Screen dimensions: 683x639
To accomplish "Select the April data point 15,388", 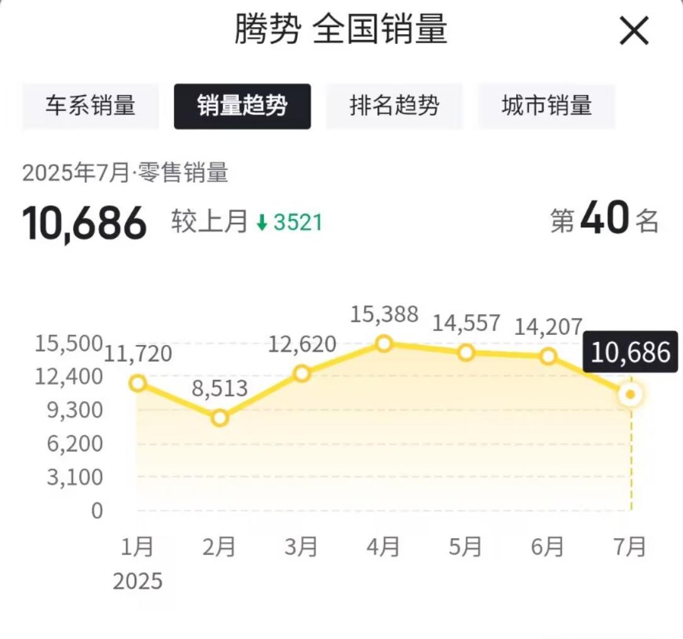I will (384, 344).
